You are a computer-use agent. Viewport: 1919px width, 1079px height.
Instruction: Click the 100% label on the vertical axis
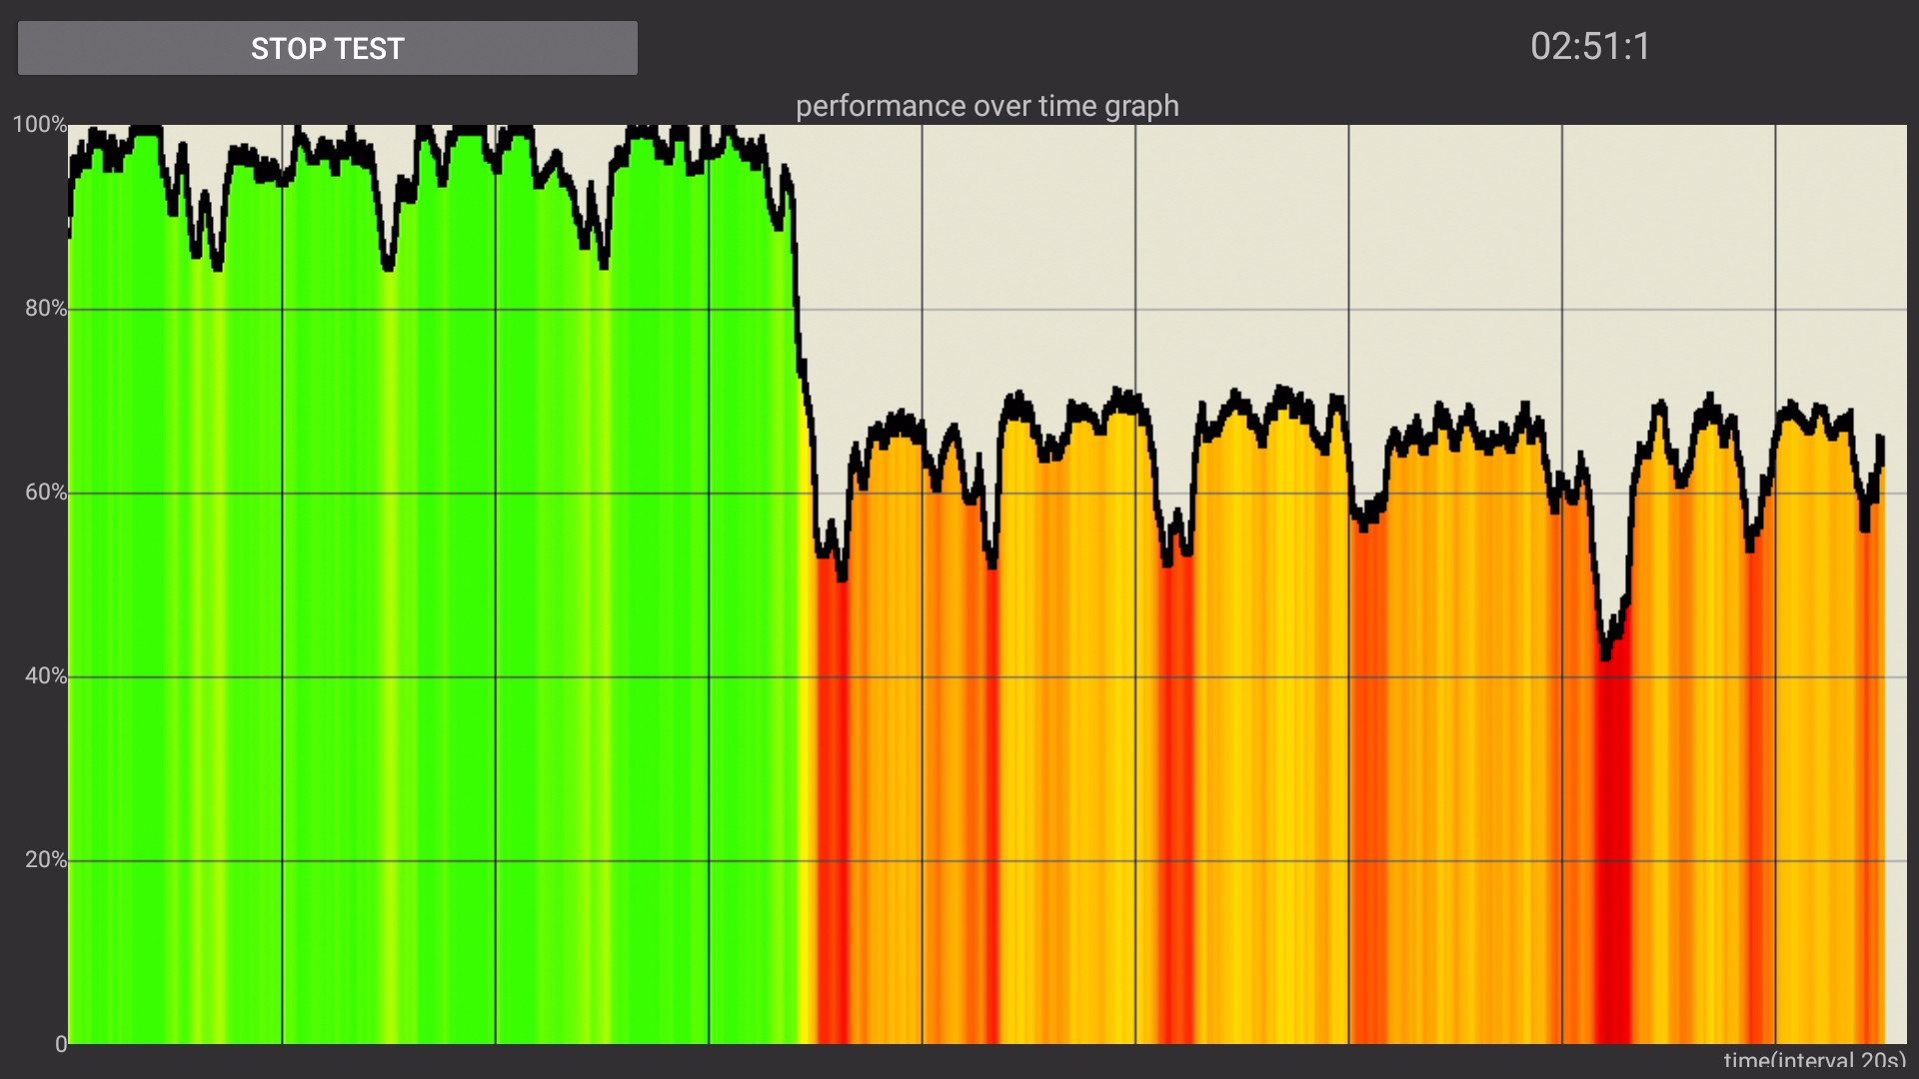coord(39,125)
